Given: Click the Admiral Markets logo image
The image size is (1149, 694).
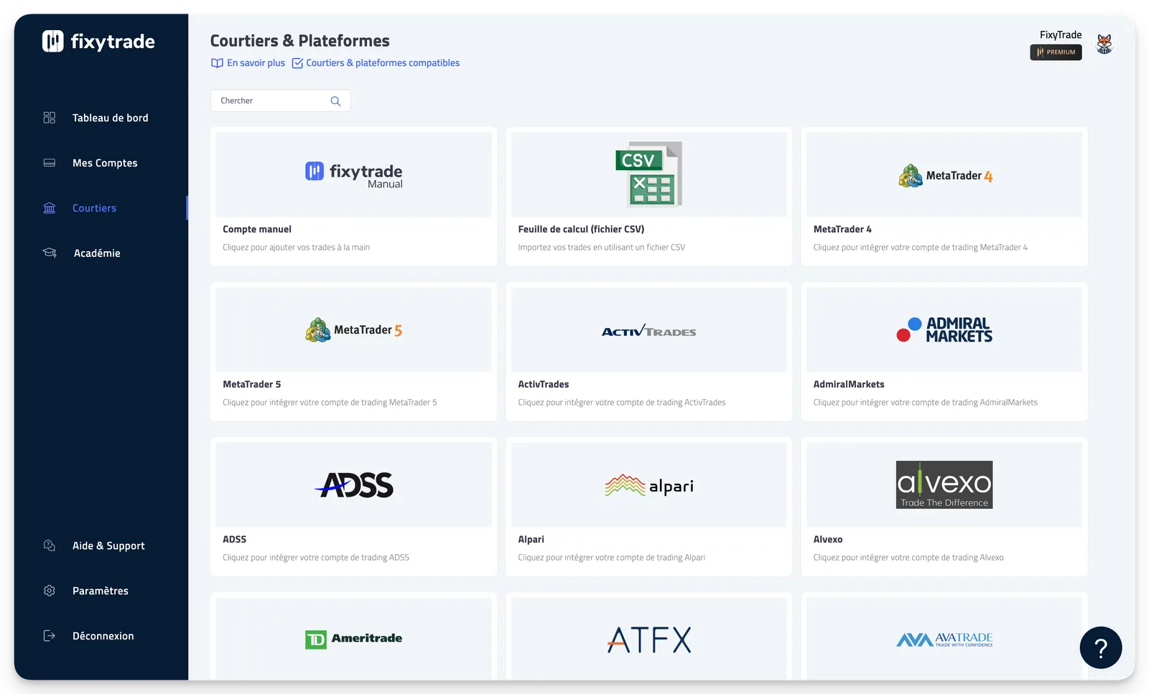Looking at the screenshot, I should [x=945, y=329].
